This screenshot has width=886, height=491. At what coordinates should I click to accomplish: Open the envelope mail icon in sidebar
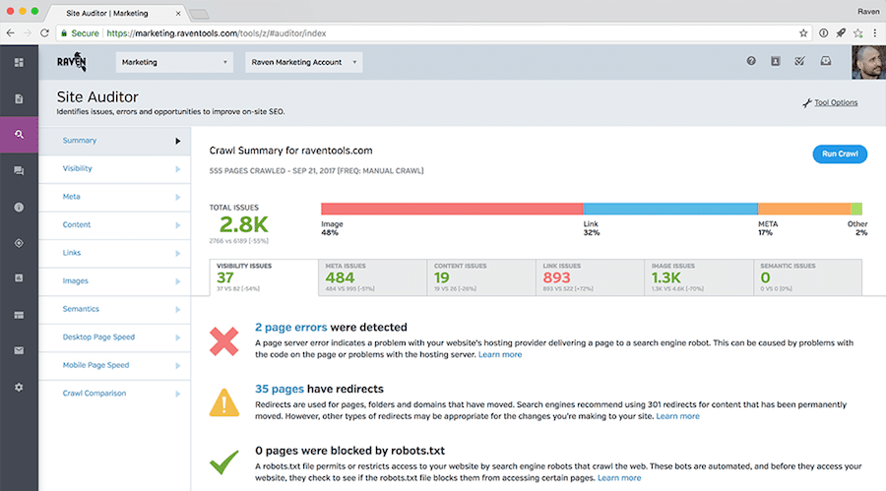[x=19, y=350]
